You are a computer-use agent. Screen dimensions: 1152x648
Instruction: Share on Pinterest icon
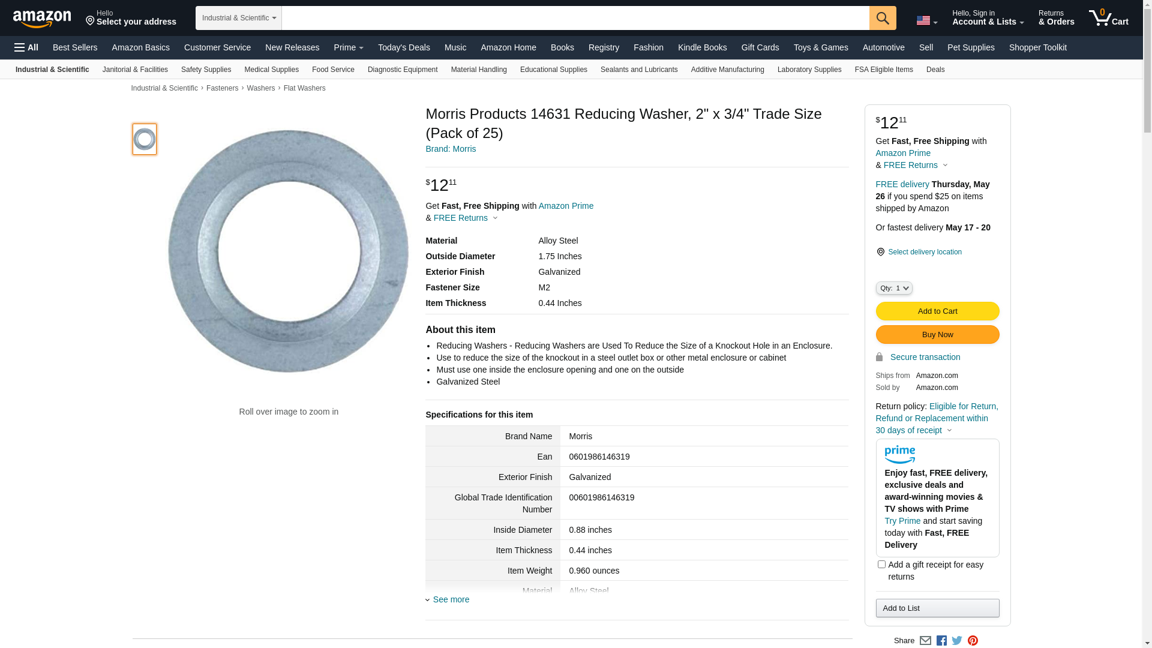(973, 641)
